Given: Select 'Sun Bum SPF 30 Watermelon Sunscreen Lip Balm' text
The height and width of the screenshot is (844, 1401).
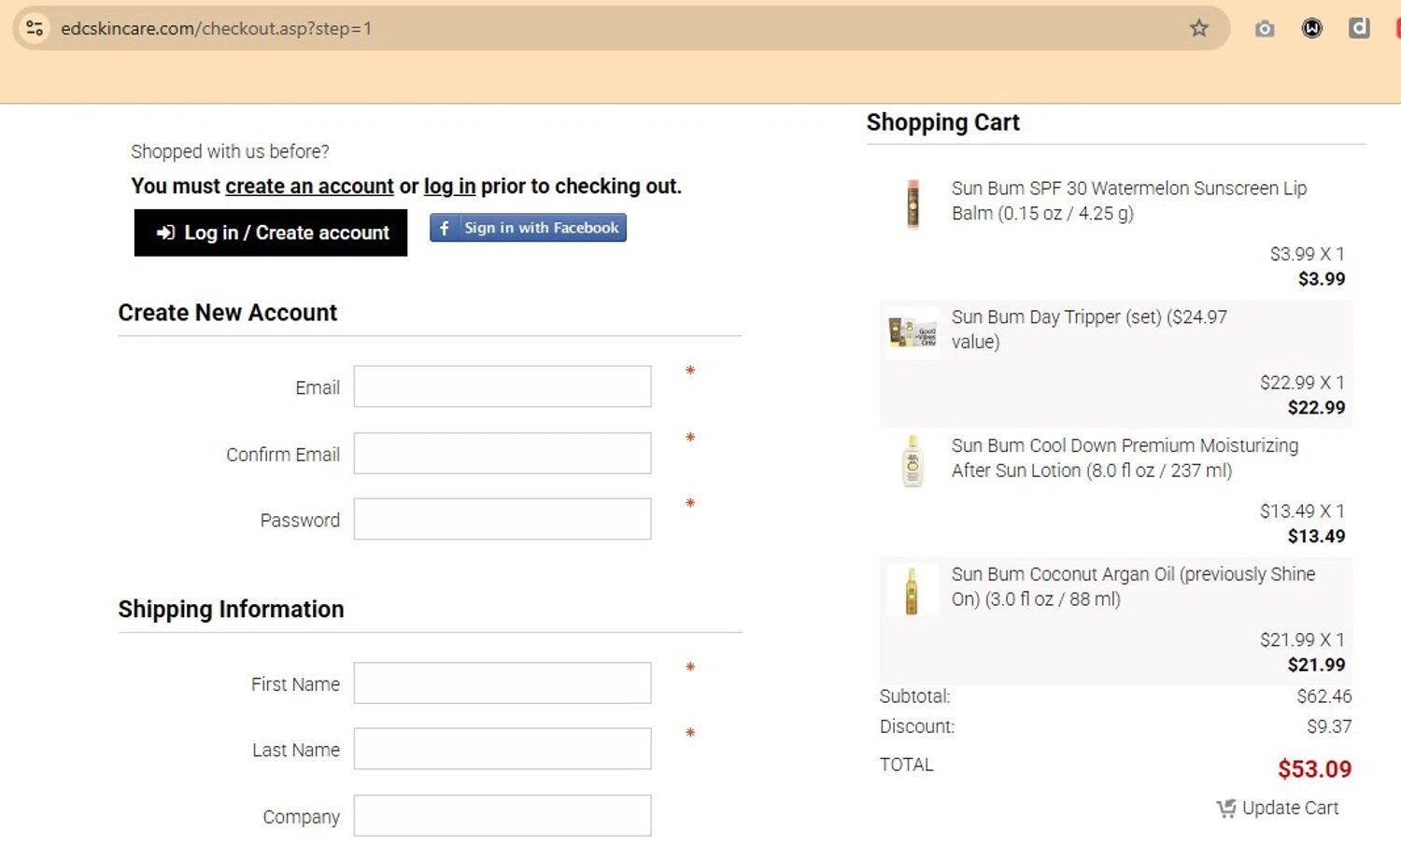Looking at the screenshot, I should 1129,201.
